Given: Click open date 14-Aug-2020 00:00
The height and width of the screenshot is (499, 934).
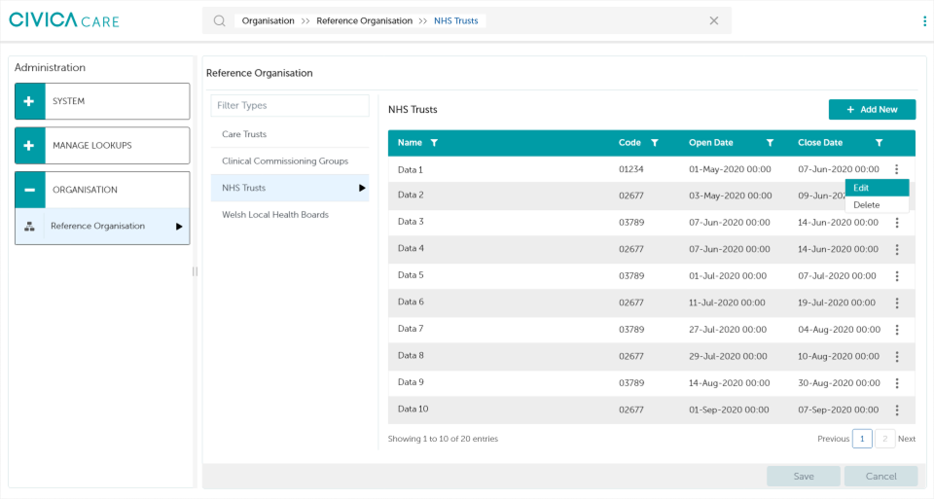Looking at the screenshot, I should [x=730, y=383].
